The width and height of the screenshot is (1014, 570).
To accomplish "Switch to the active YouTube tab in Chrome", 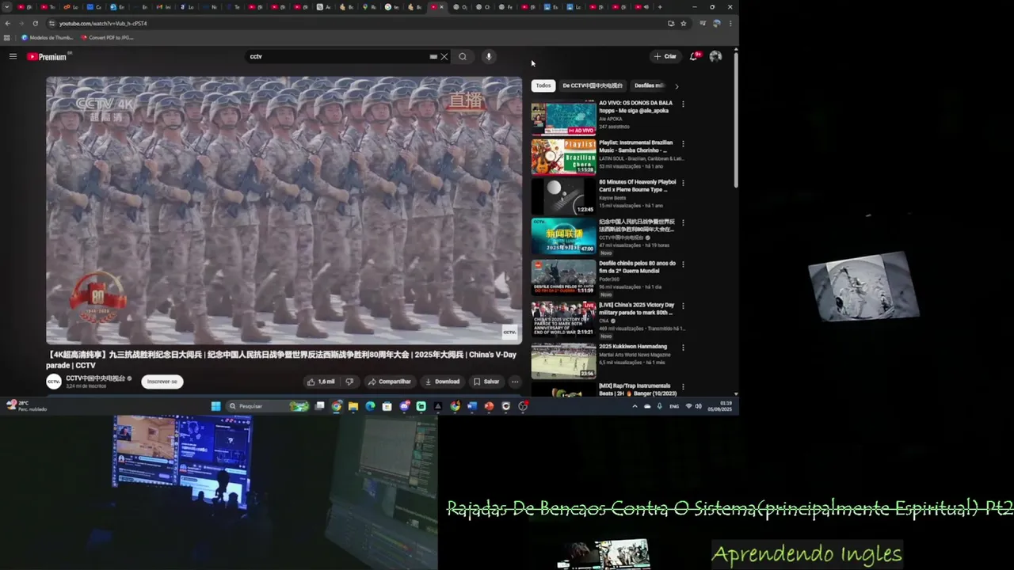I will (436, 7).
